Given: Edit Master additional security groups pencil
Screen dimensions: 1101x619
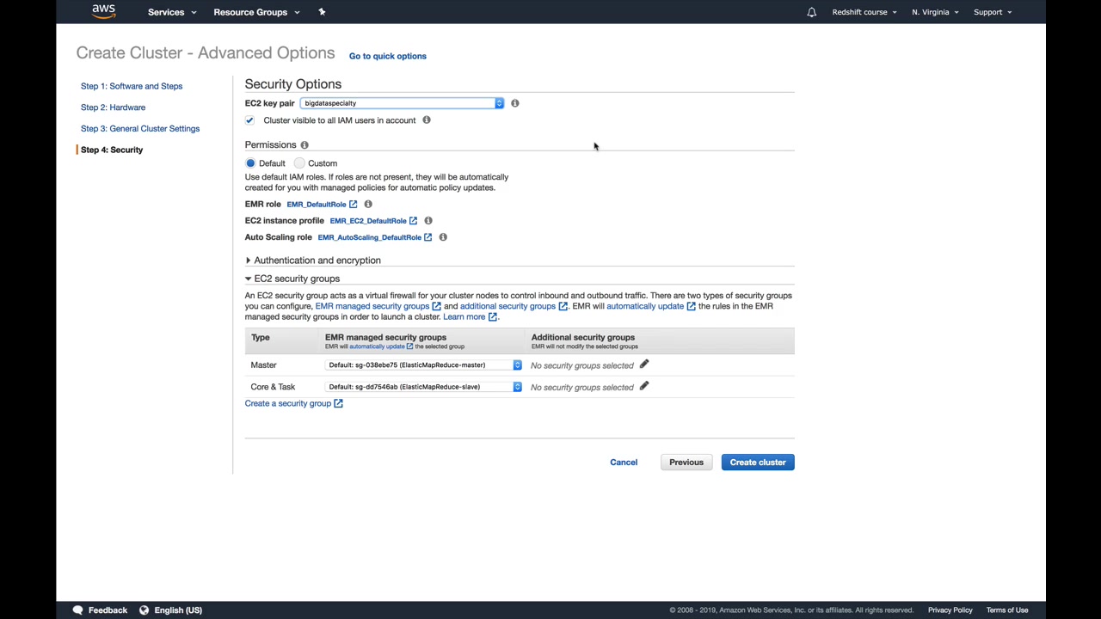Looking at the screenshot, I should pos(644,365).
